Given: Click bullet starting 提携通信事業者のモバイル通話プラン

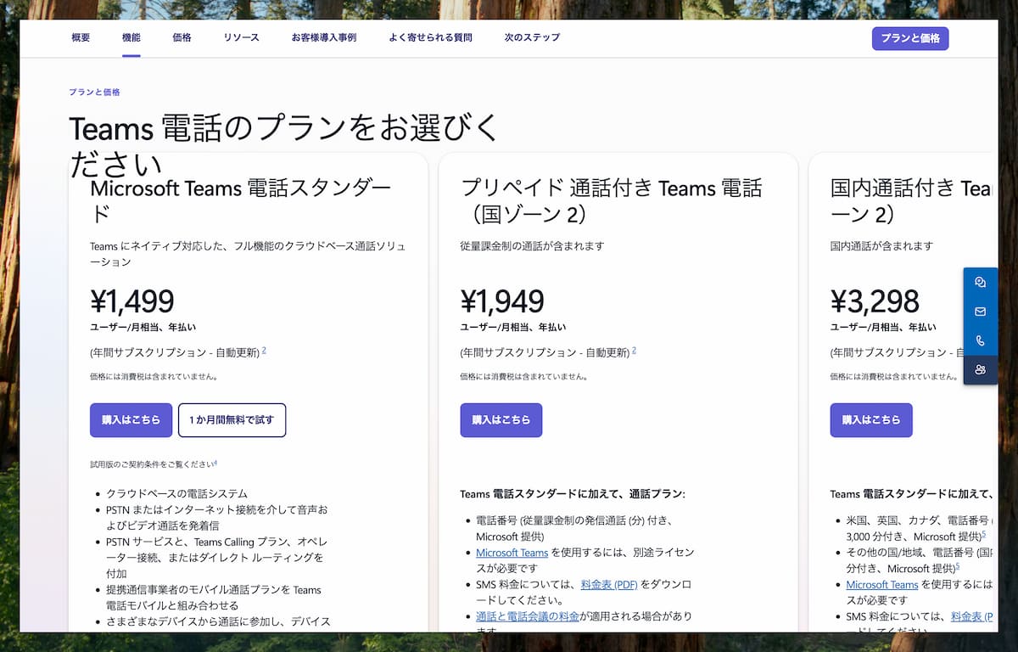Looking at the screenshot, I should point(214,598).
